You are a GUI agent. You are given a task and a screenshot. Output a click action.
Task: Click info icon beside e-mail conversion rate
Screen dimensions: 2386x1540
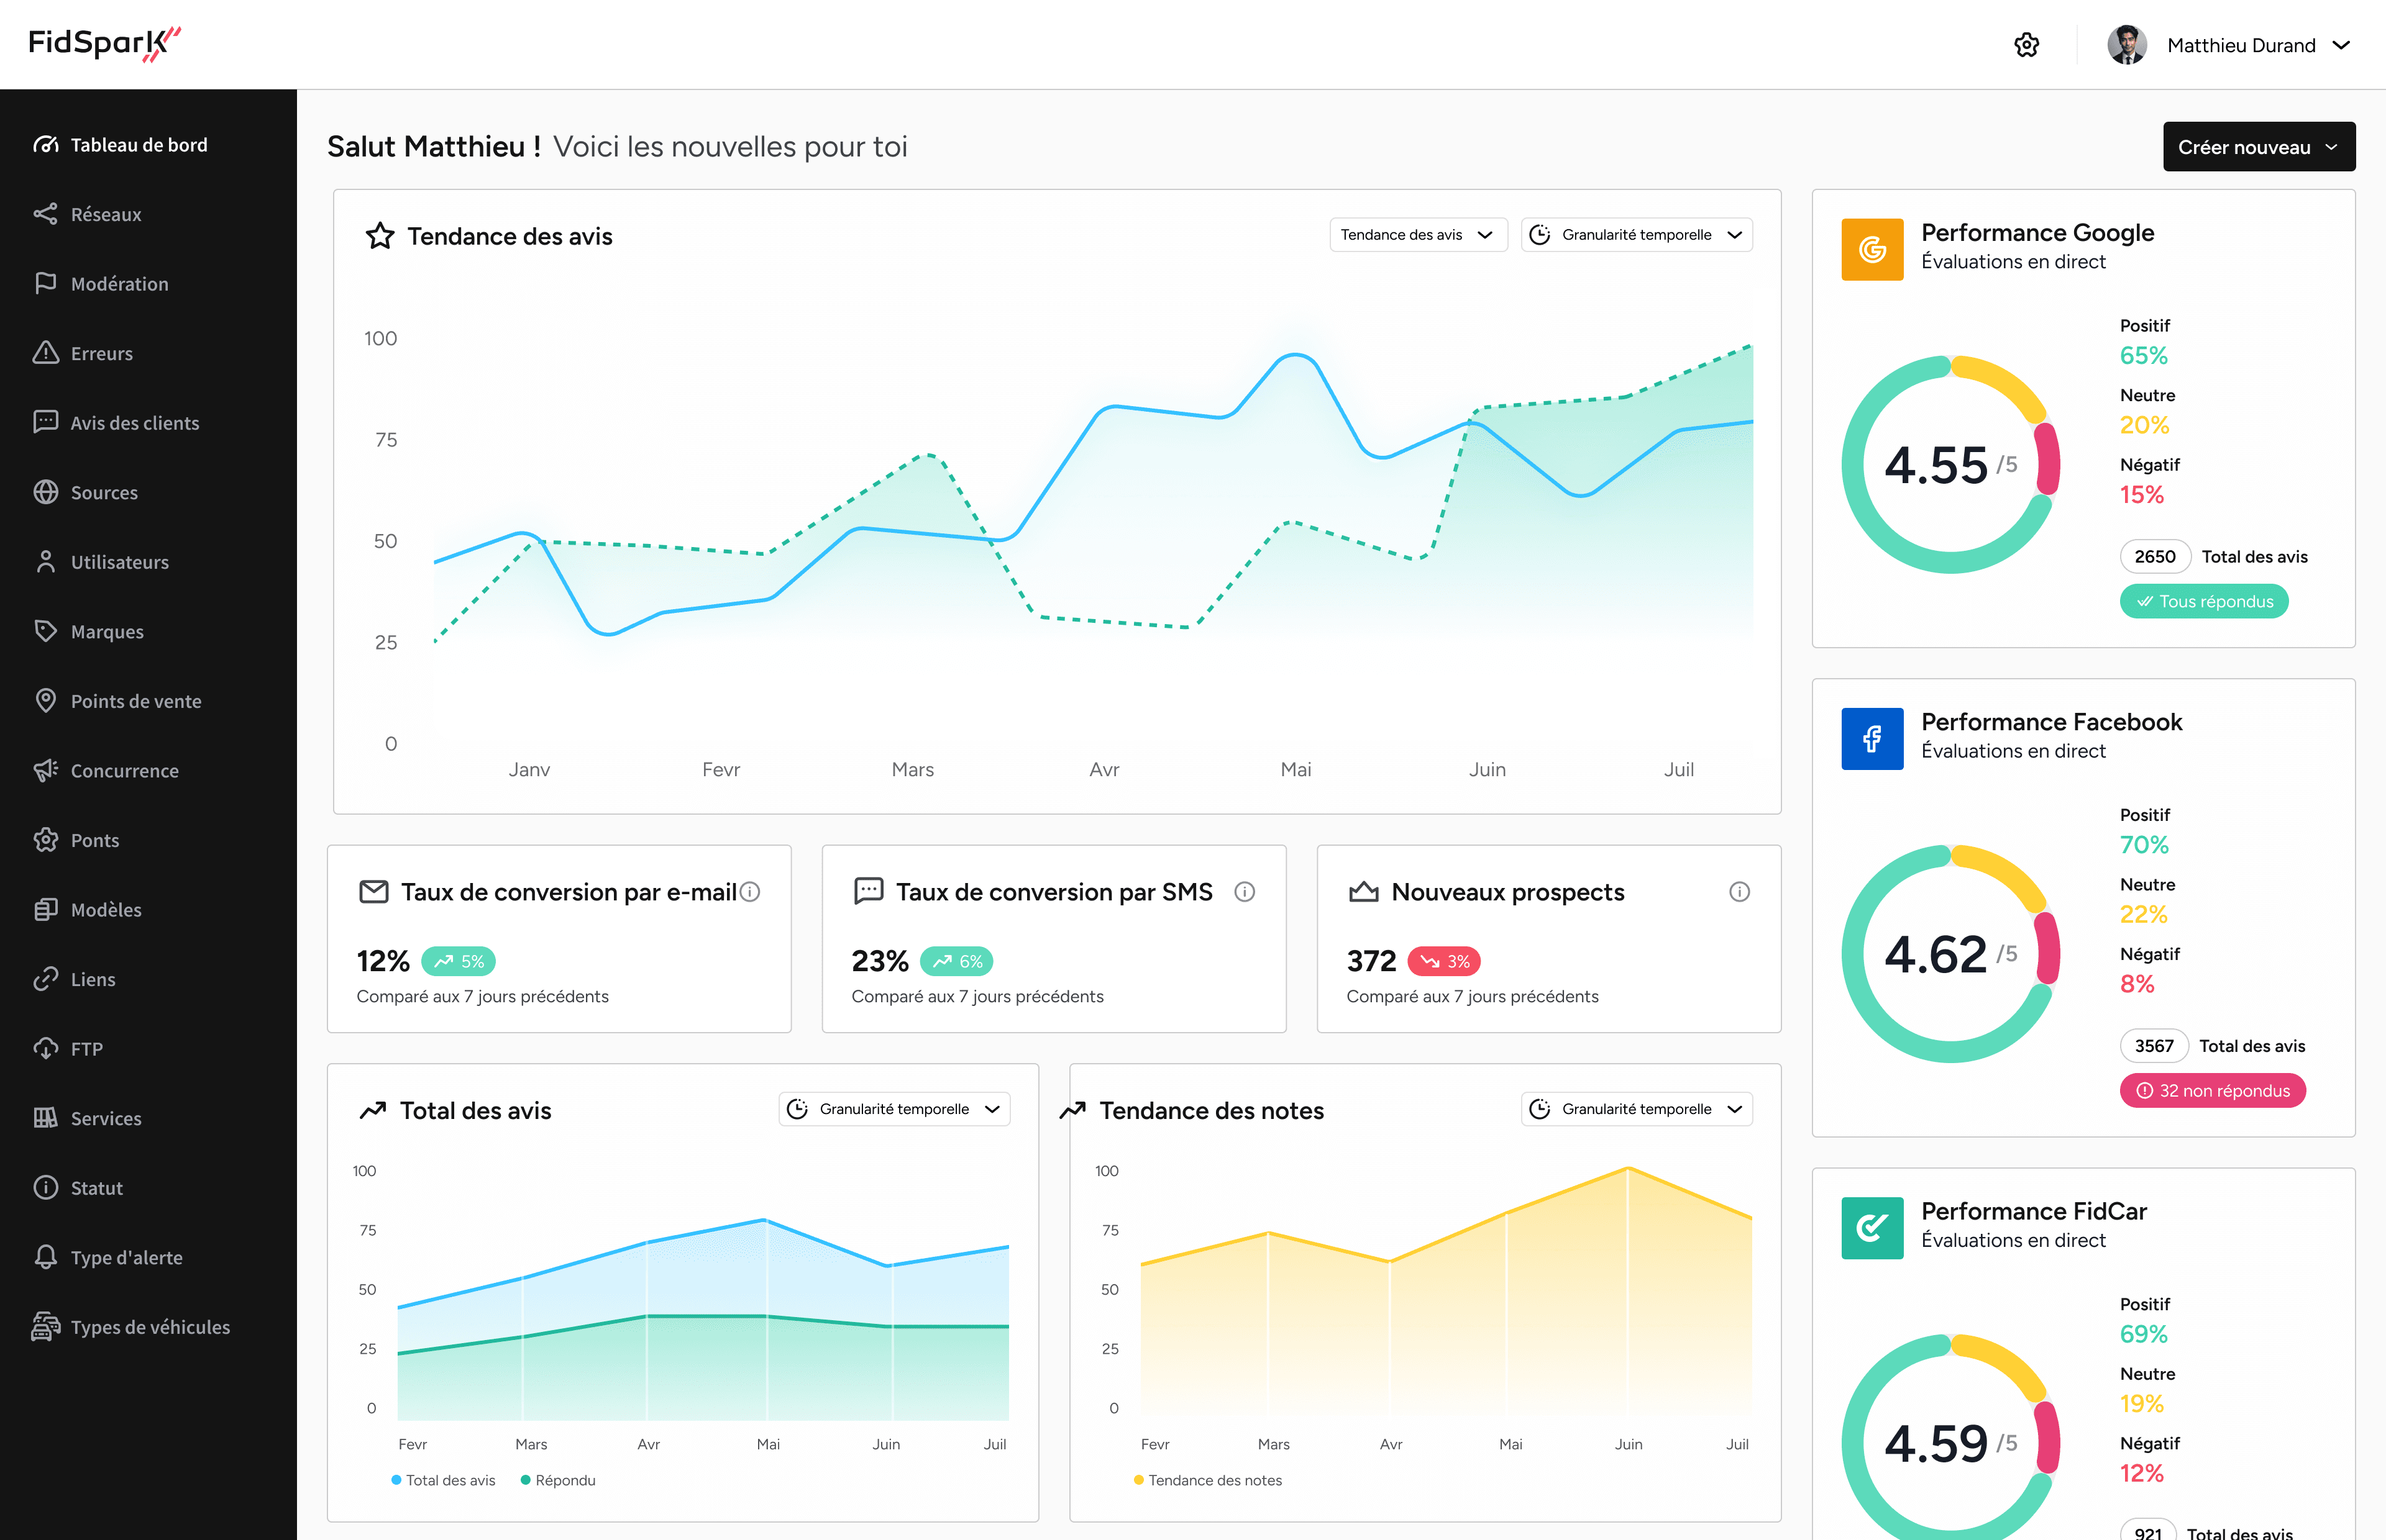tap(751, 892)
